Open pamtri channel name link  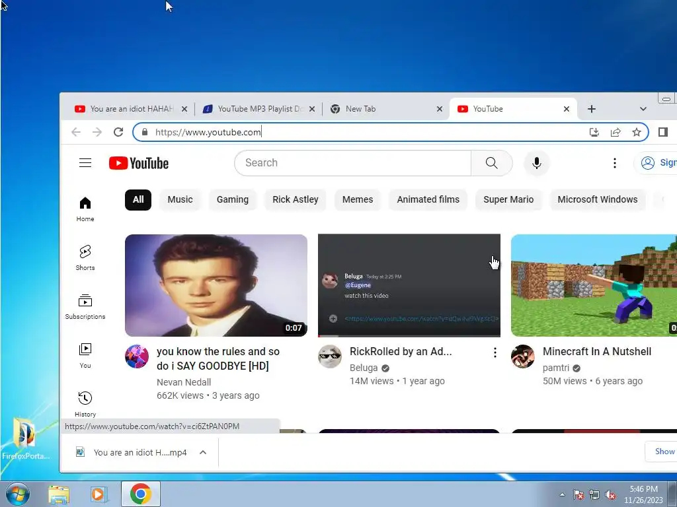555,368
